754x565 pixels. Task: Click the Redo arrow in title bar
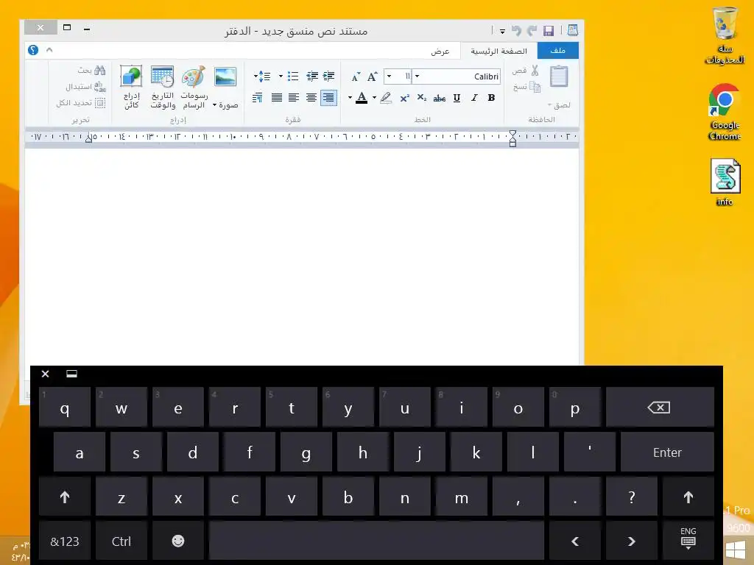(x=532, y=31)
